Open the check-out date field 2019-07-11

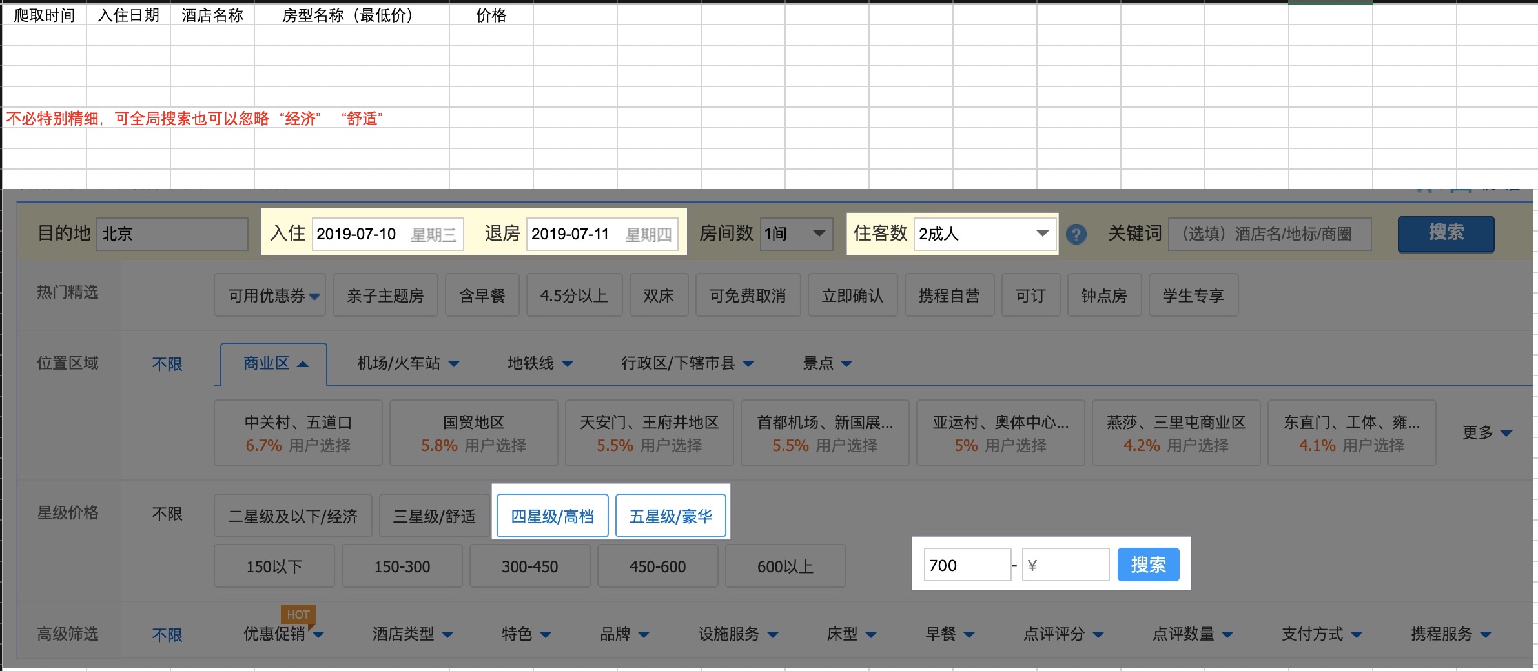[x=602, y=234]
